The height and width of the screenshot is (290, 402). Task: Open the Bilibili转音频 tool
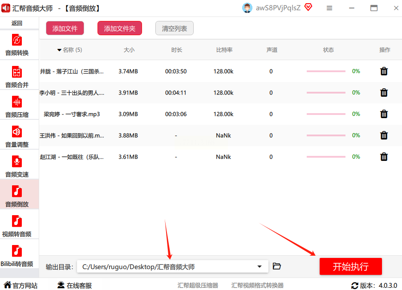(17, 256)
